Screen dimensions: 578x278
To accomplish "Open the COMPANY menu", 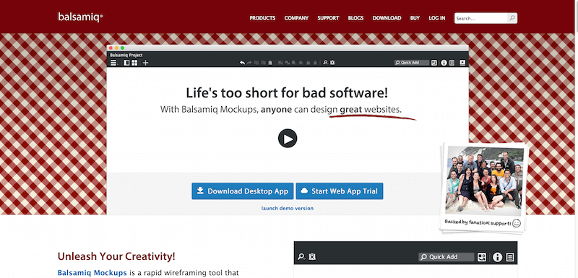I will coord(296,18).
